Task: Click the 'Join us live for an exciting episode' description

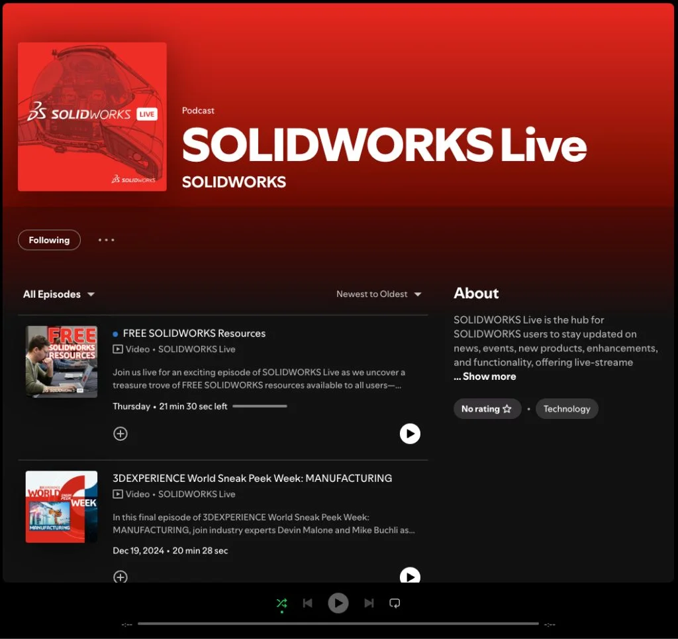Action: (x=259, y=378)
